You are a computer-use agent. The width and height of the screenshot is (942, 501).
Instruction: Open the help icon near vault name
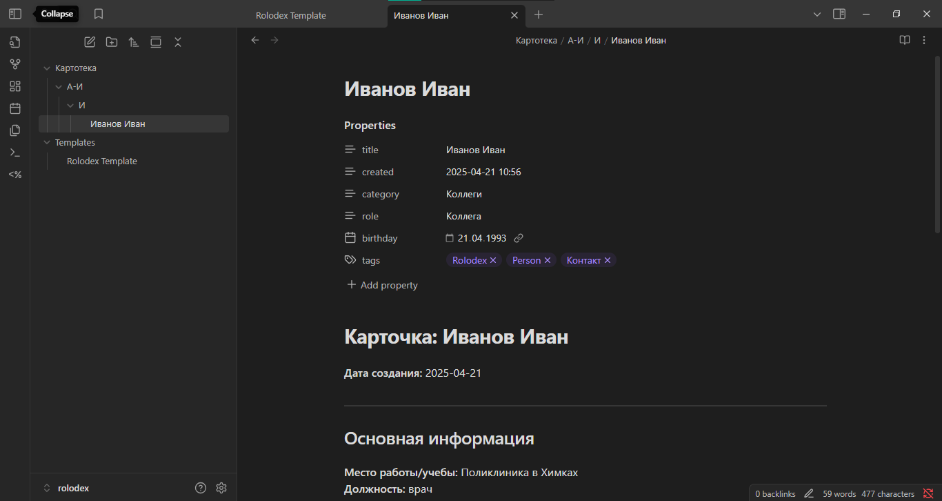point(201,488)
